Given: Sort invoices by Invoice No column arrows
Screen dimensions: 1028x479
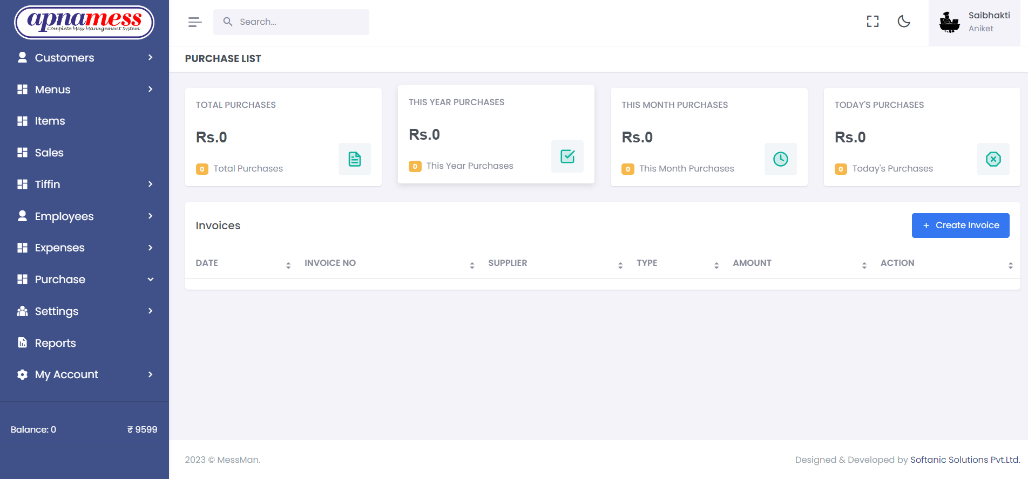Looking at the screenshot, I should coord(472,265).
